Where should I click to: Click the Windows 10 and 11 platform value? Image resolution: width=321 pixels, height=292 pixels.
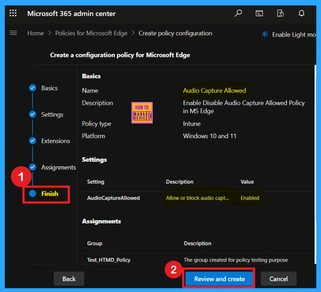pyautogui.click(x=210, y=136)
